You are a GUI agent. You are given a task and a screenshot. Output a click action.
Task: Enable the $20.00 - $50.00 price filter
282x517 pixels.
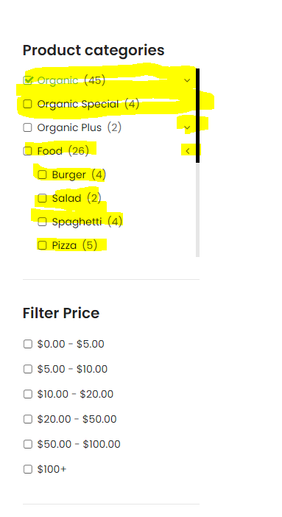pos(28,419)
